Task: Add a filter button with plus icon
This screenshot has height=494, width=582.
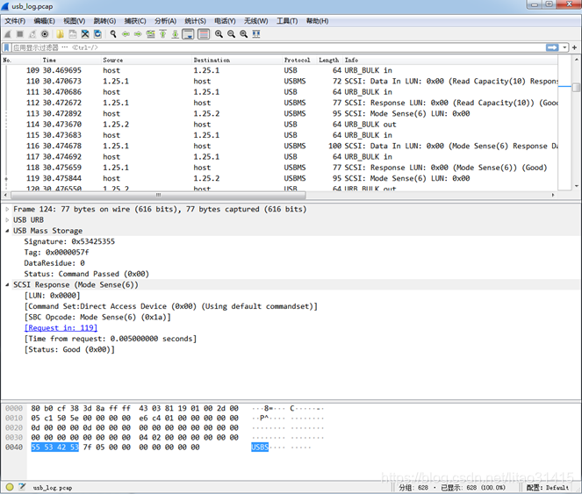Action: (574, 47)
